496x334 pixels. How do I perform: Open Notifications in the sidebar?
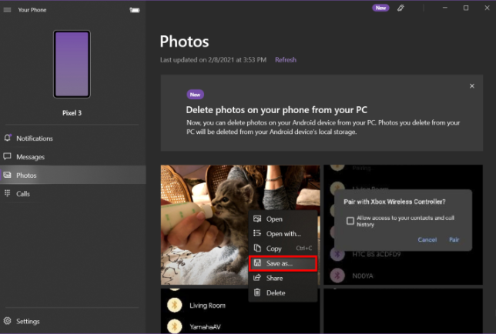(35, 139)
